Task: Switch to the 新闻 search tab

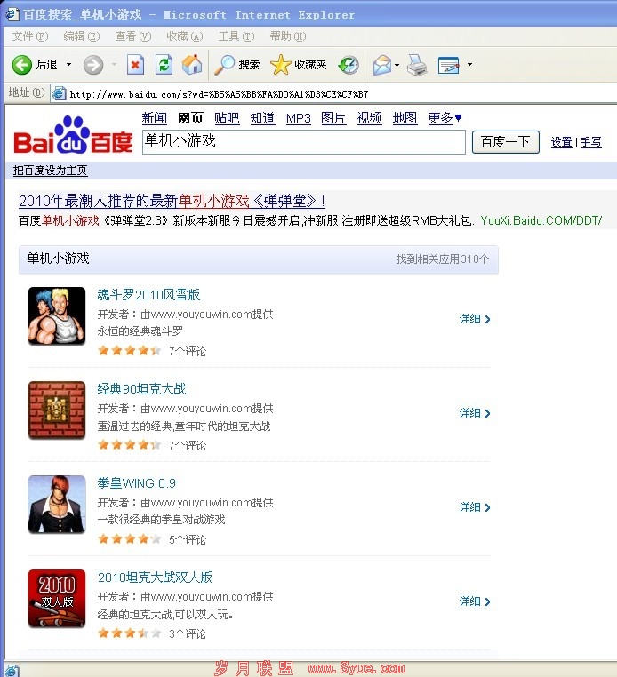Action: coord(155,118)
